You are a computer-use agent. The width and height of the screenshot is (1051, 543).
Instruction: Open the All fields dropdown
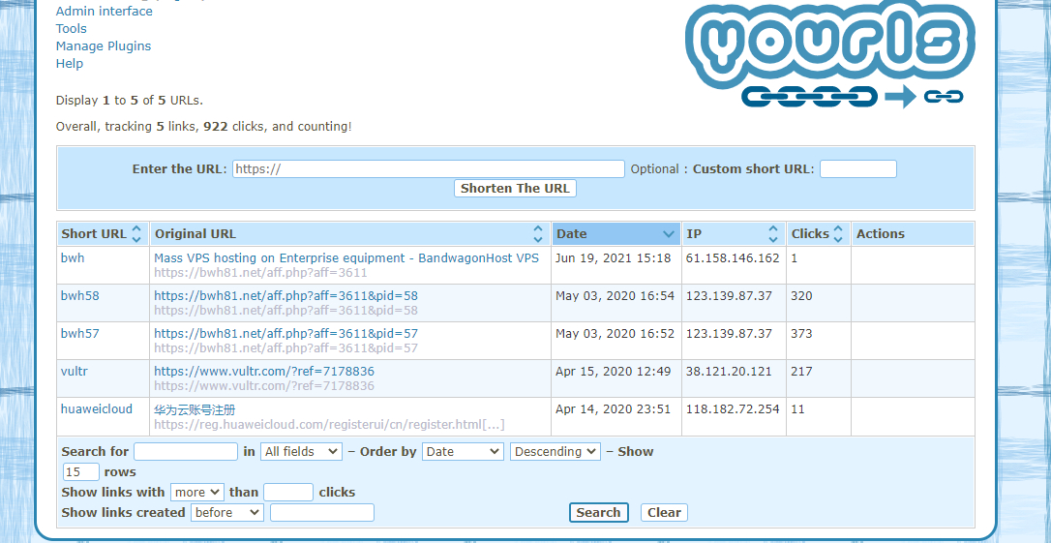[301, 452]
